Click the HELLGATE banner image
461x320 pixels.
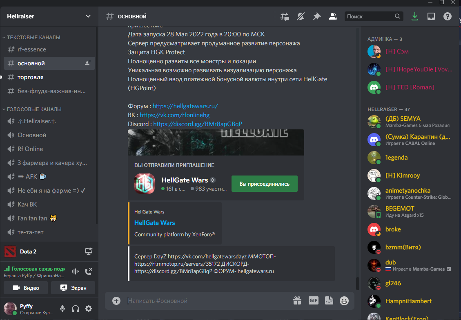point(216,142)
